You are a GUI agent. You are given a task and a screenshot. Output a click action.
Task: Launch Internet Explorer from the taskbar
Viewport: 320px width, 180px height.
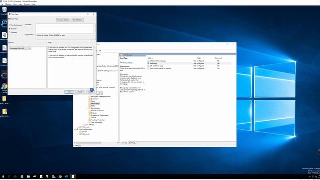click(x=22, y=176)
